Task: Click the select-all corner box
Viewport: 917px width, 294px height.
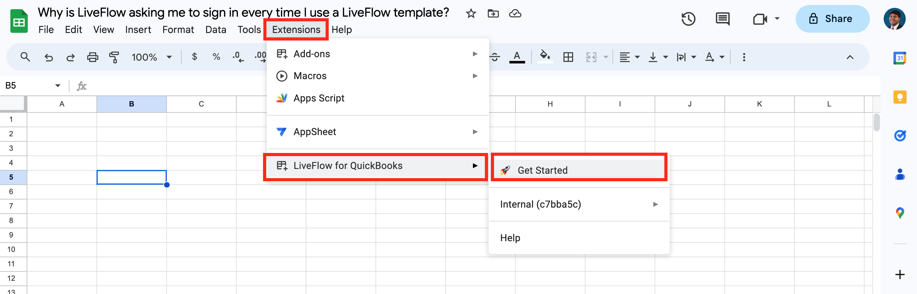Action: pos(13,104)
